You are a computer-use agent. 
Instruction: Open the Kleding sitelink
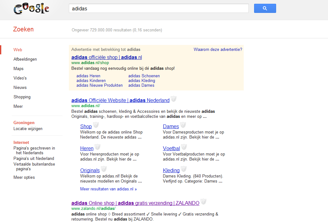[x=171, y=170]
